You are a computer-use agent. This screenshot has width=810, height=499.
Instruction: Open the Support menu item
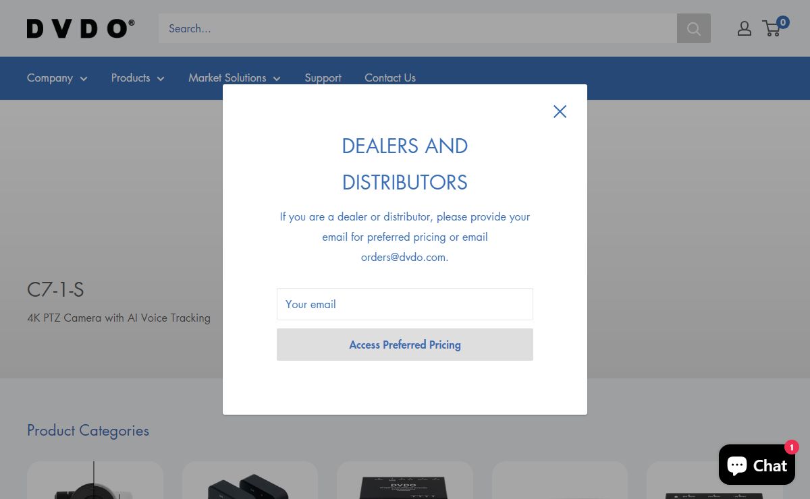click(323, 78)
